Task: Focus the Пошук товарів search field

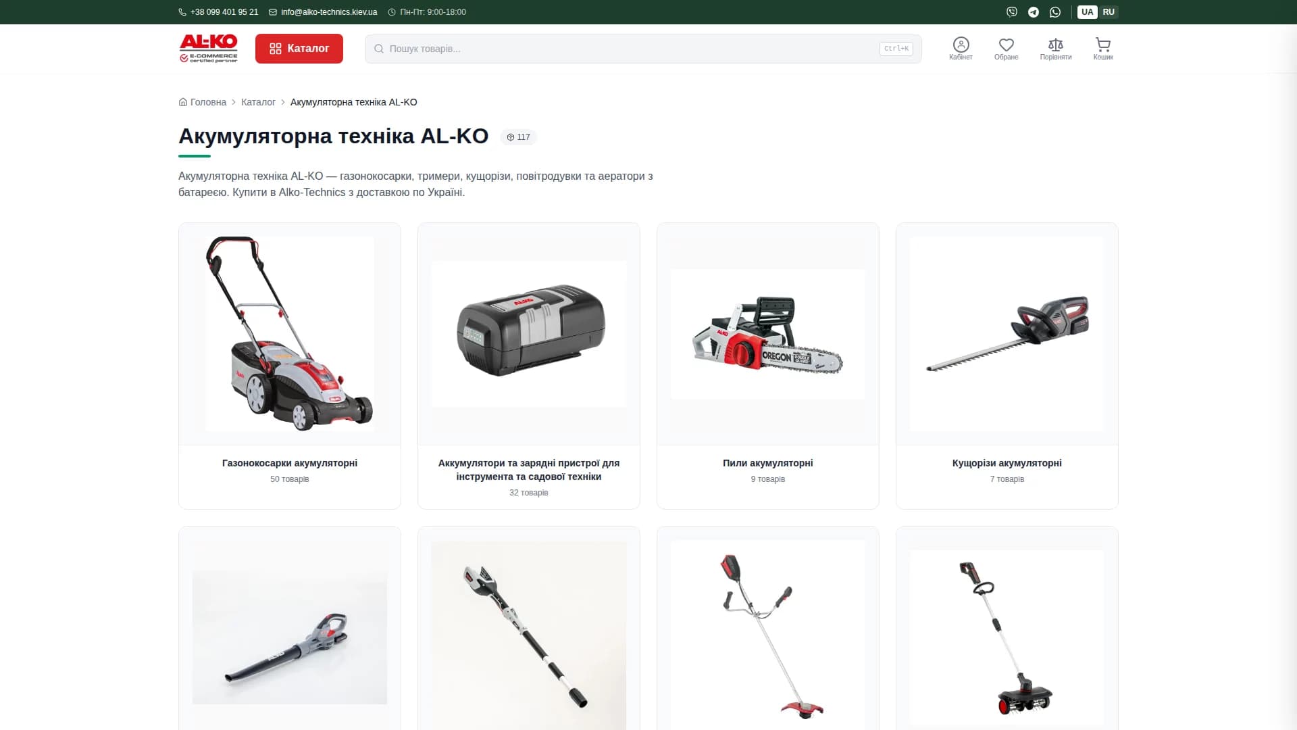Action: 643,49
